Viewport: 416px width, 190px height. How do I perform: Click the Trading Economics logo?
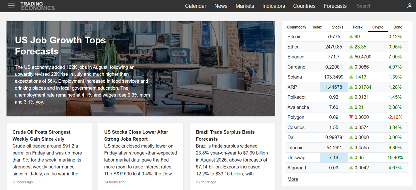[x=37, y=6]
